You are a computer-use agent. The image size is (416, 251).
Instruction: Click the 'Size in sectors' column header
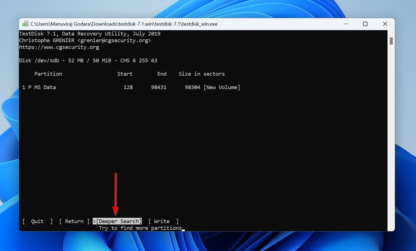coord(202,74)
